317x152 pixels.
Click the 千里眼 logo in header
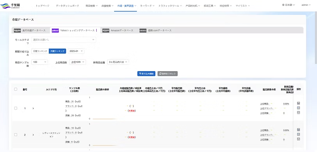pos(10,5)
